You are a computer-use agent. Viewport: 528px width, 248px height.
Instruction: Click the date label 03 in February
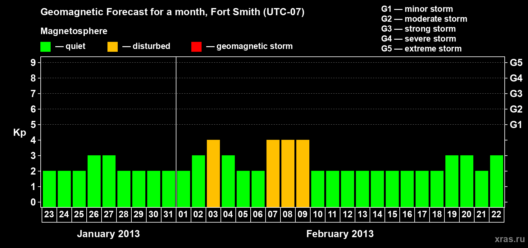(213, 214)
